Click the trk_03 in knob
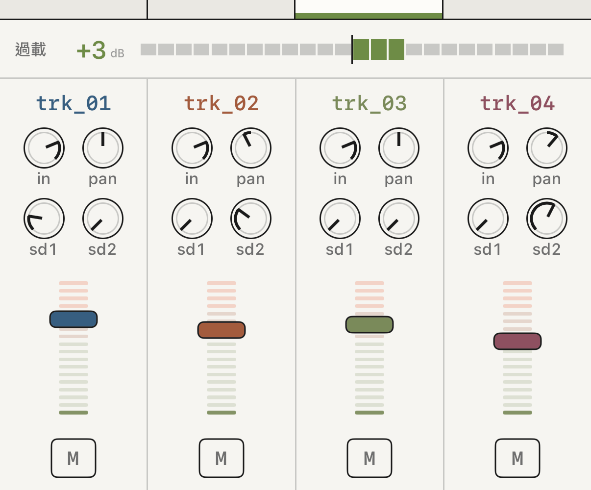 pos(340,148)
